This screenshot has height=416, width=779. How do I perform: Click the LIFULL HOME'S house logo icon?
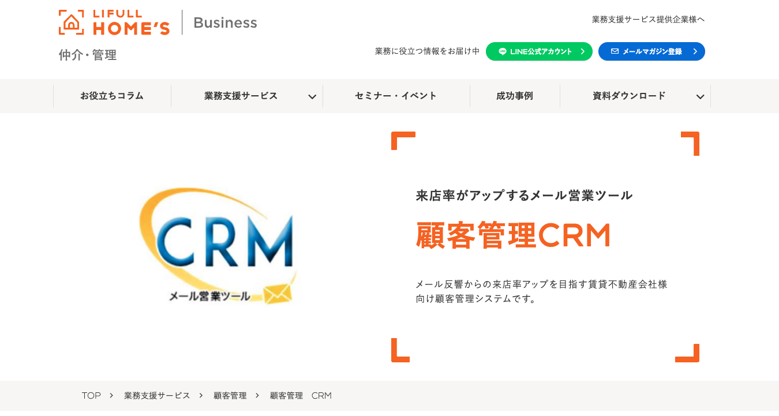pos(71,23)
